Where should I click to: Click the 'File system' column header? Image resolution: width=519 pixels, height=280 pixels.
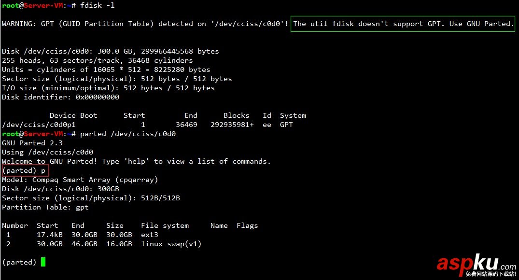coord(165,226)
